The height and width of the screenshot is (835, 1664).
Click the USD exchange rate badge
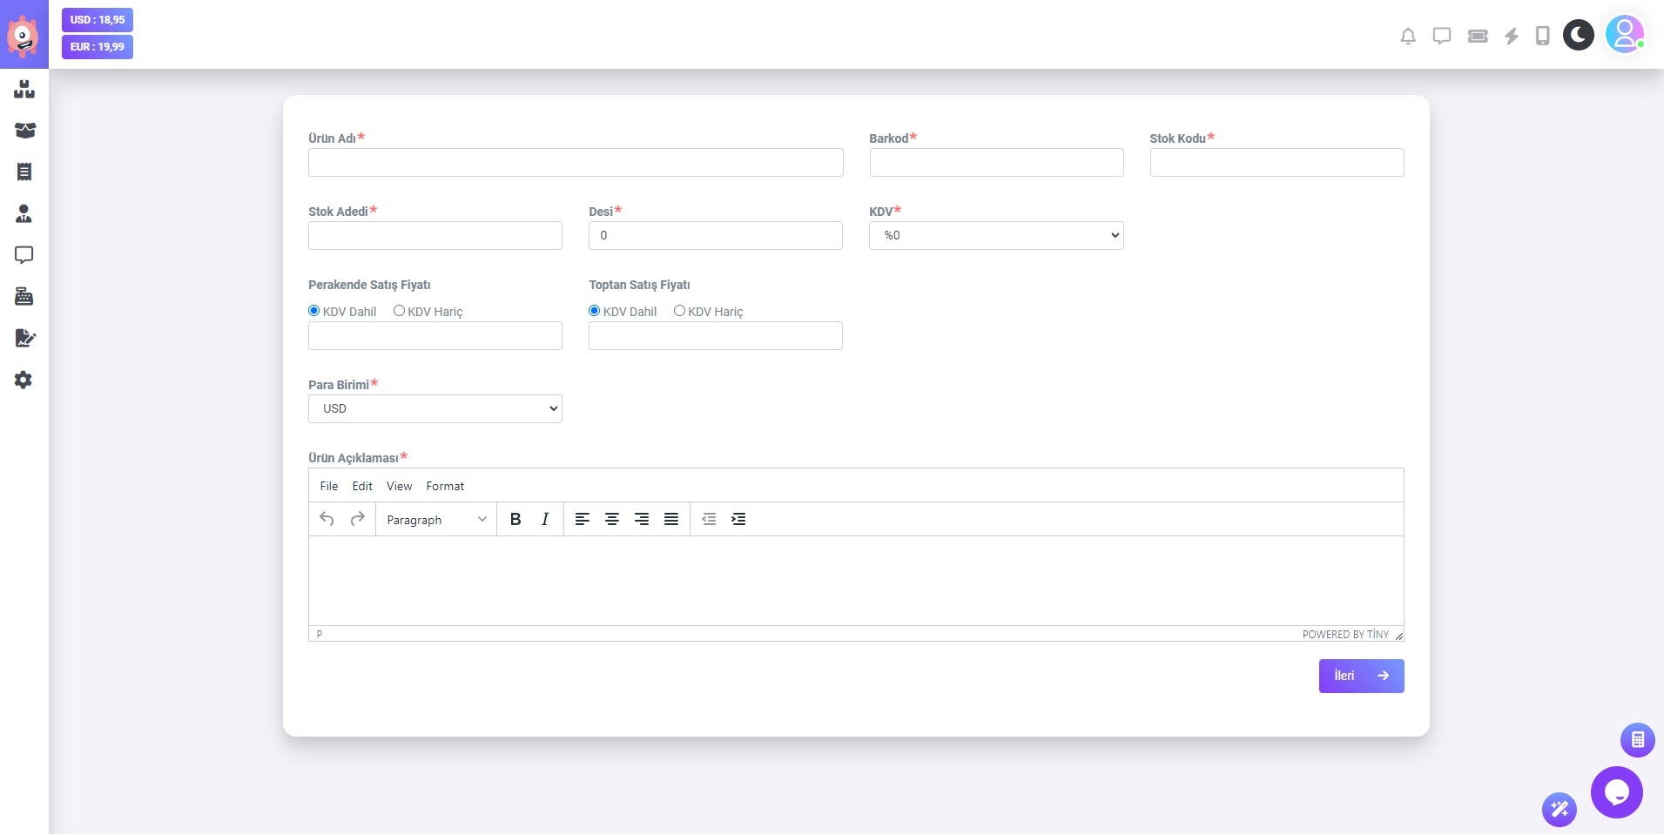[98, 20]
